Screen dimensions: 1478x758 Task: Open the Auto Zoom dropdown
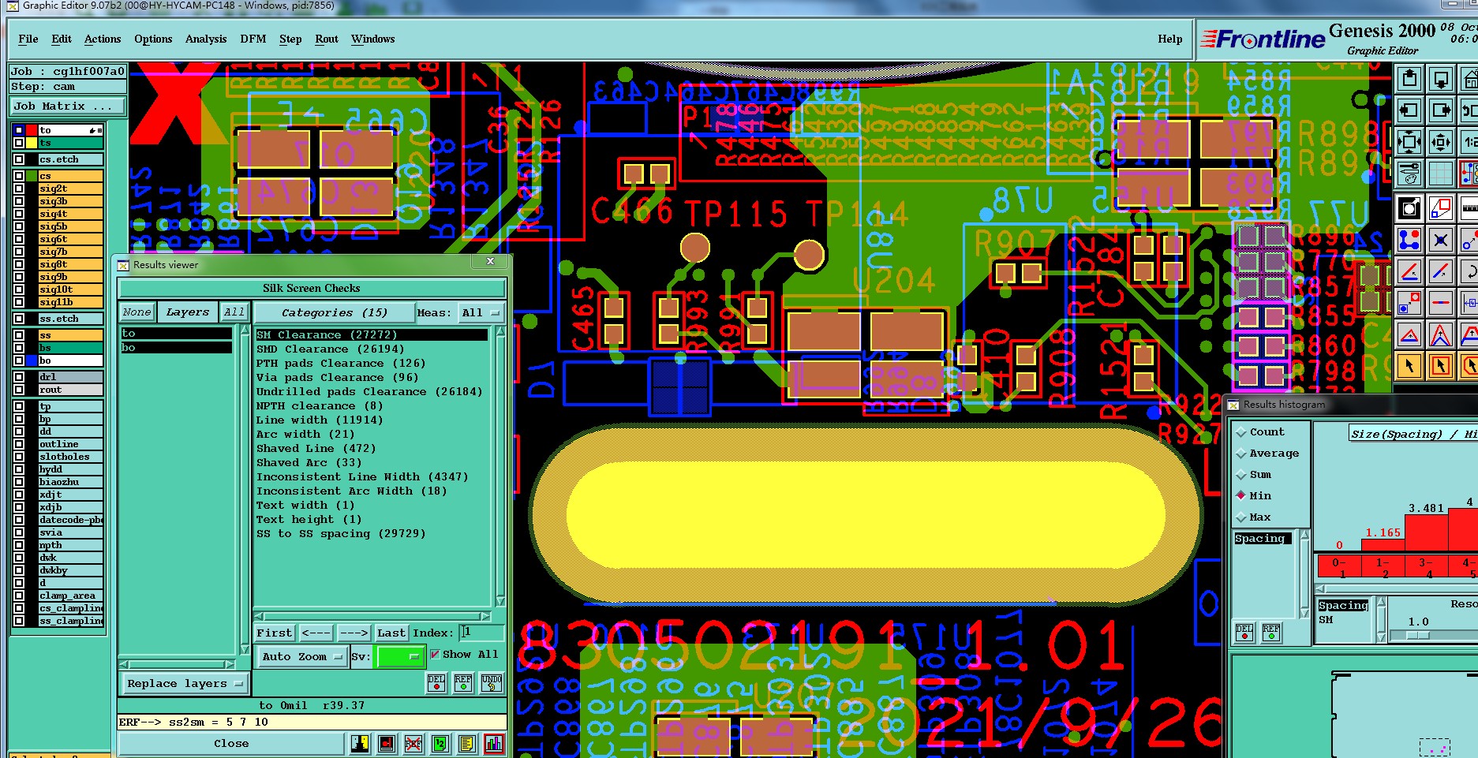[302, 656]
